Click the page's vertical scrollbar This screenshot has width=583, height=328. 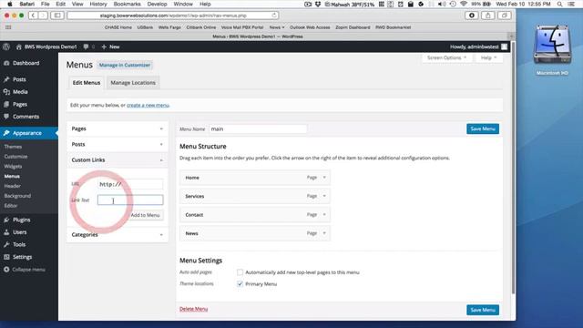[513, 168]
